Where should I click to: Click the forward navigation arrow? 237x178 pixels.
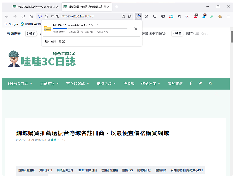15,16
